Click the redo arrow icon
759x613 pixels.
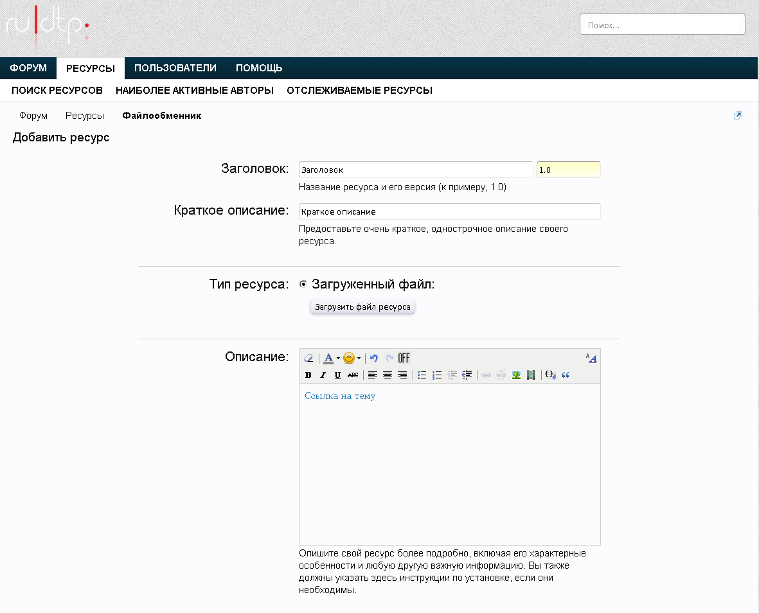click(389, 358)
